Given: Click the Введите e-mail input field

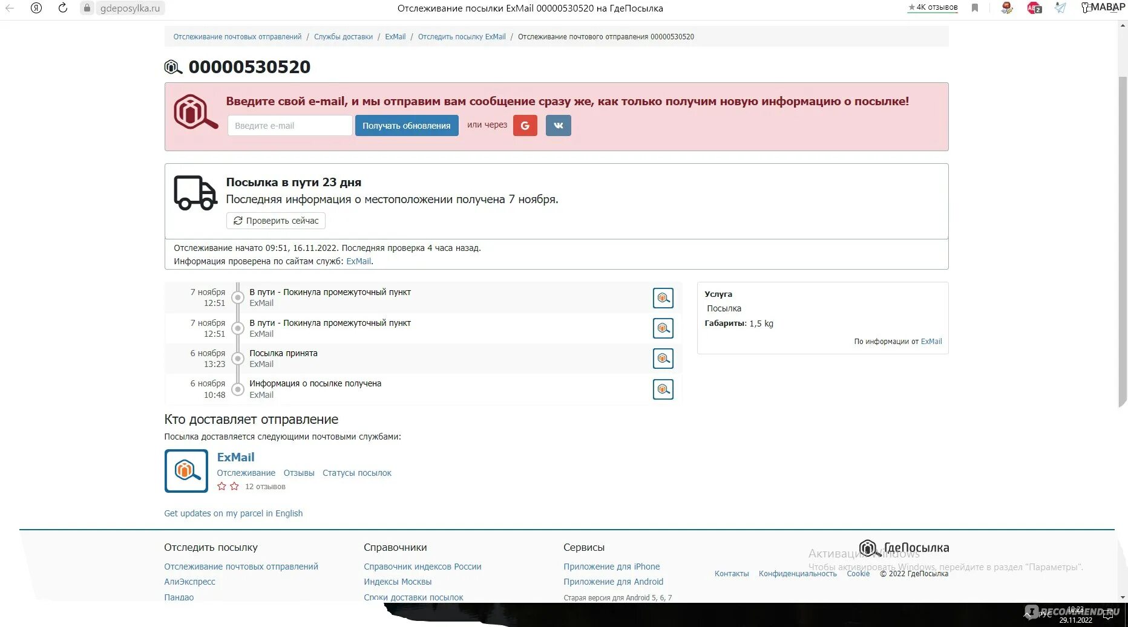Looking at the screenshot, I should click(290, 126).
